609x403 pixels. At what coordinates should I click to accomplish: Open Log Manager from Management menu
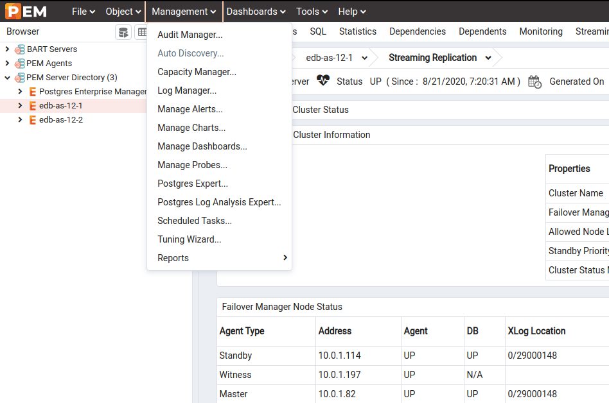220,90
